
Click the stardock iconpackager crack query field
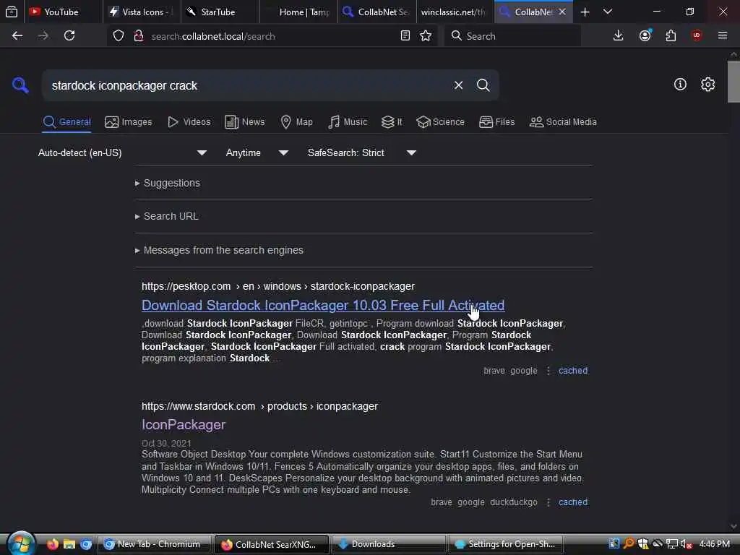click(x=246, y=85)
